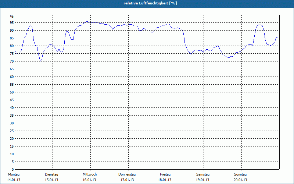The height and width of the screenshot is (184, 294).
Task: Click the chart title 'relative Luftfeuchtigkeit [%]'
Action: (150, 3)
